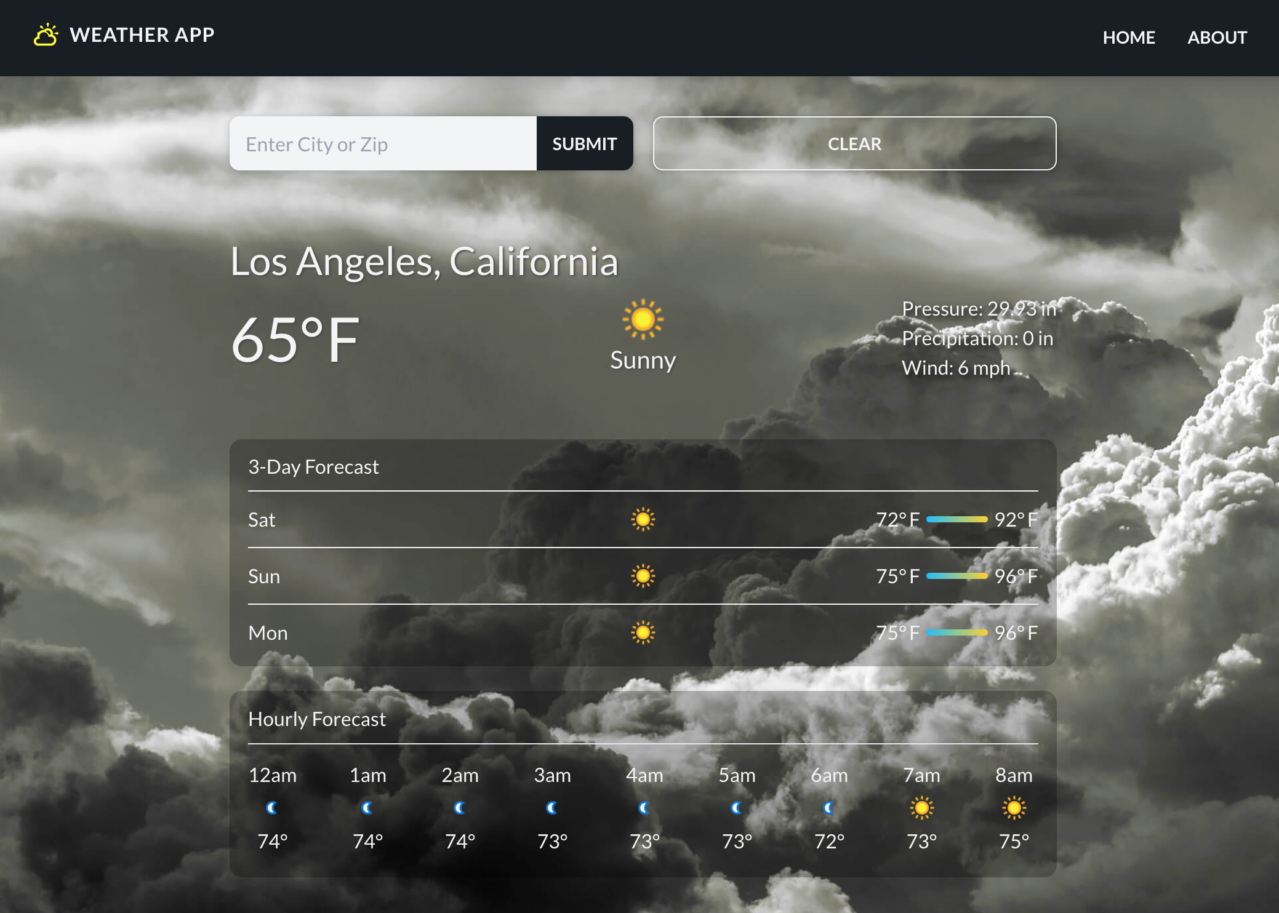Click the 4am hour label

(644, 775)
